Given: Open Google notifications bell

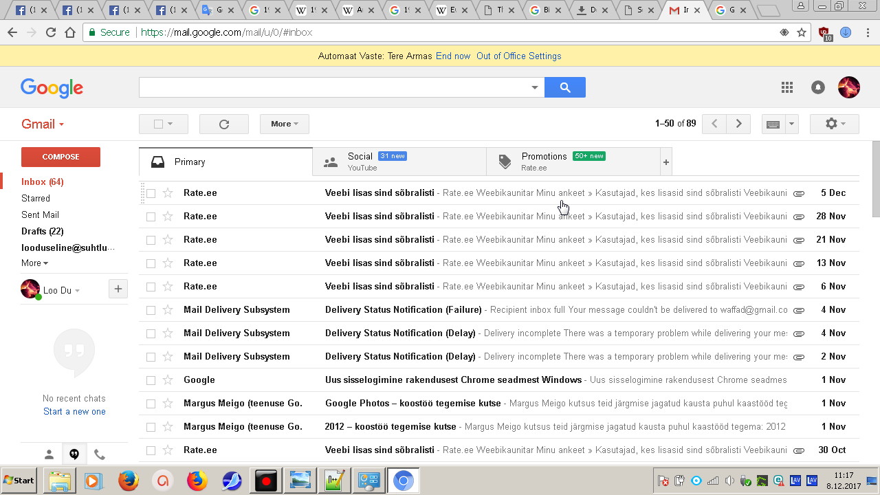Looking at the screenshot, I should [818, 87].
